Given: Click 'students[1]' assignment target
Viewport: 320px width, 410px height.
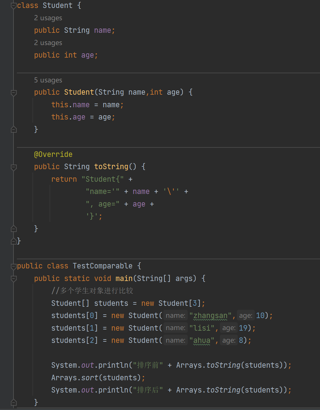Looking at the screenshot, I should 75,328.
